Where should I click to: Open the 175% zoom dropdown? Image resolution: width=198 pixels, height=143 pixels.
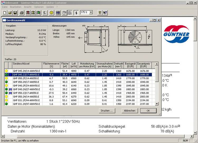coord(91,12)
